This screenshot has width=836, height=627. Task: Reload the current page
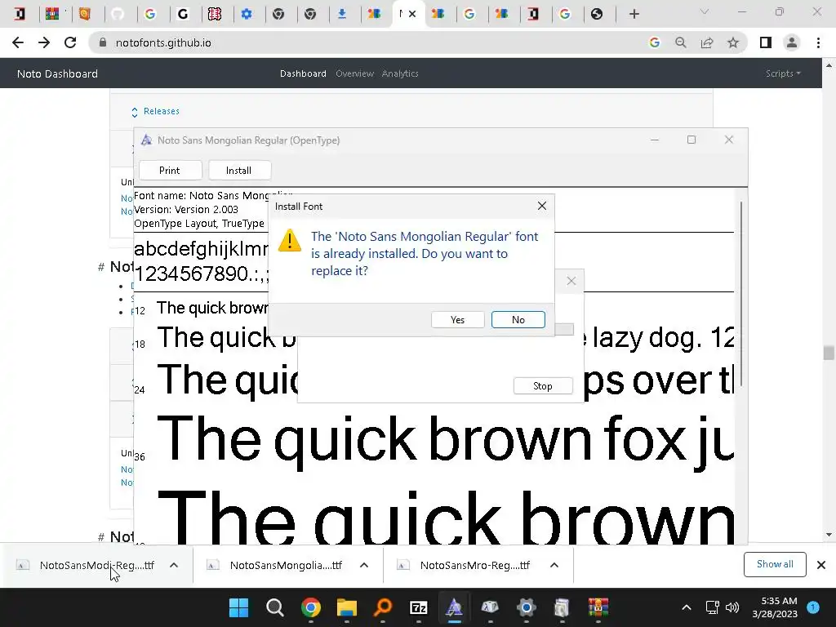pos(70,42)
